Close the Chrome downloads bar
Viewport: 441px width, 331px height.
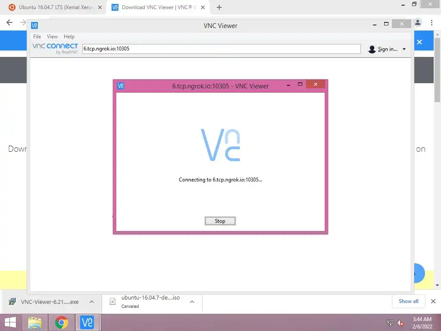pyautogui.click(x=433, y=301)
